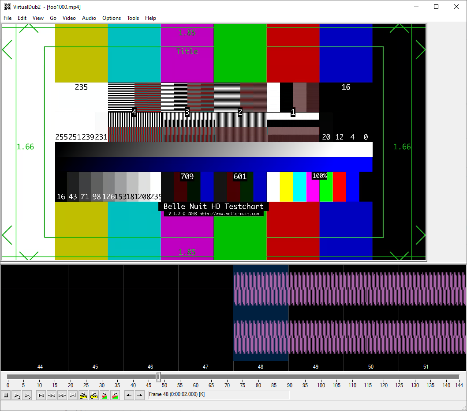Viewport: 467px width, 411px height.
Task: Set the mark-out selection end
Action: (139, 395)
